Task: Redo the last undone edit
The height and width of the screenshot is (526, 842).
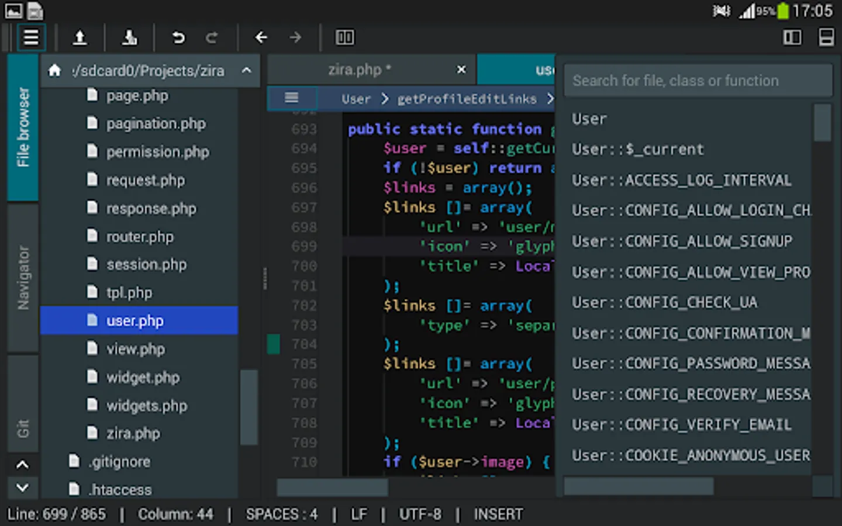Action: [212, 38]
